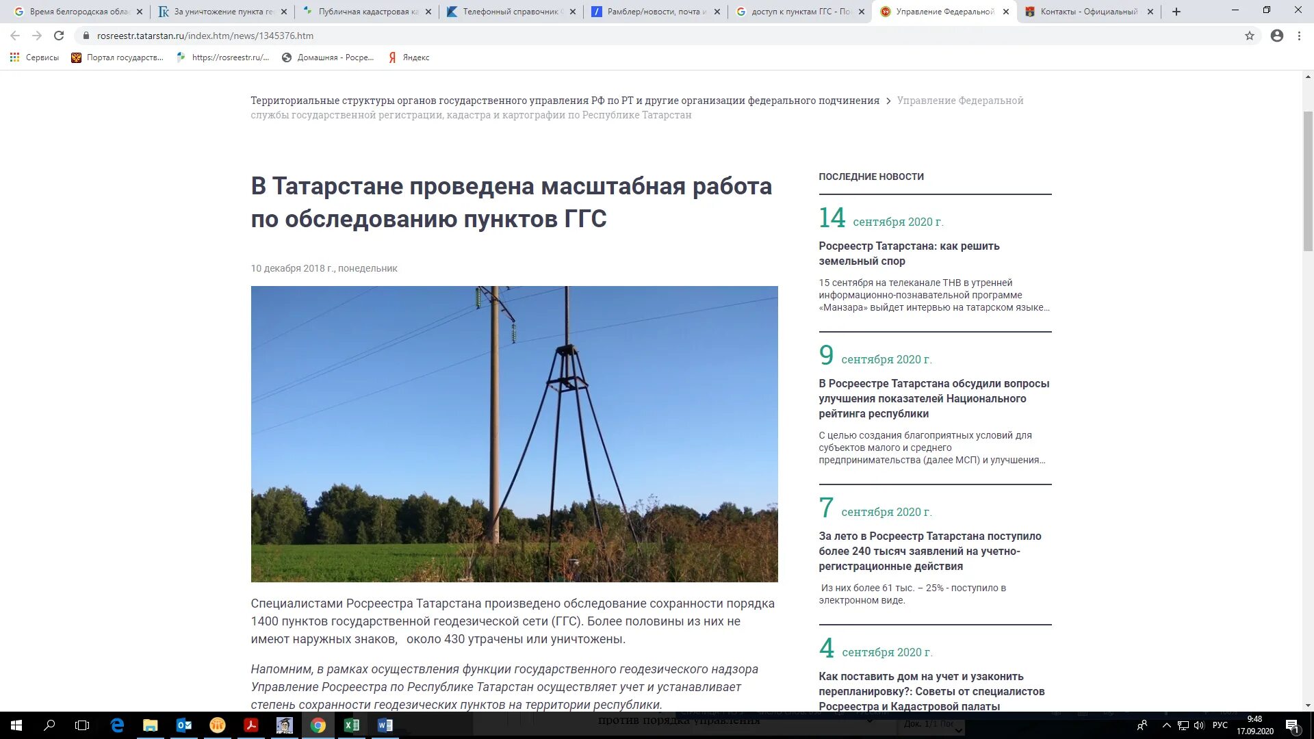Open the volume control in system tray
The image size is (1314, 739).
(1199, 725)
